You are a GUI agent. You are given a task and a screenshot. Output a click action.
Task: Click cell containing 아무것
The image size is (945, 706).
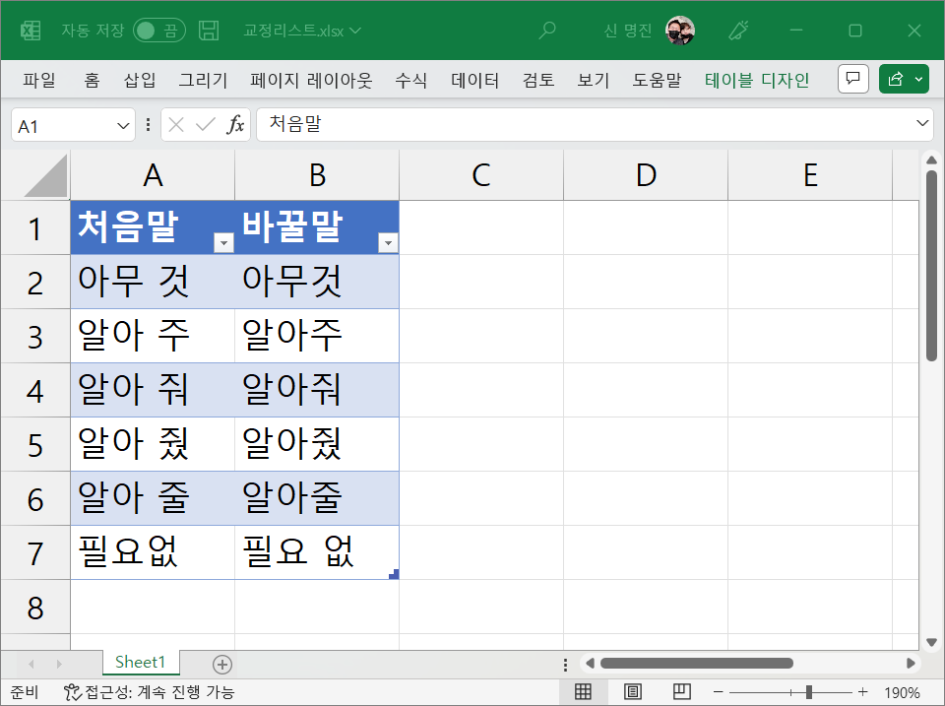317,282
